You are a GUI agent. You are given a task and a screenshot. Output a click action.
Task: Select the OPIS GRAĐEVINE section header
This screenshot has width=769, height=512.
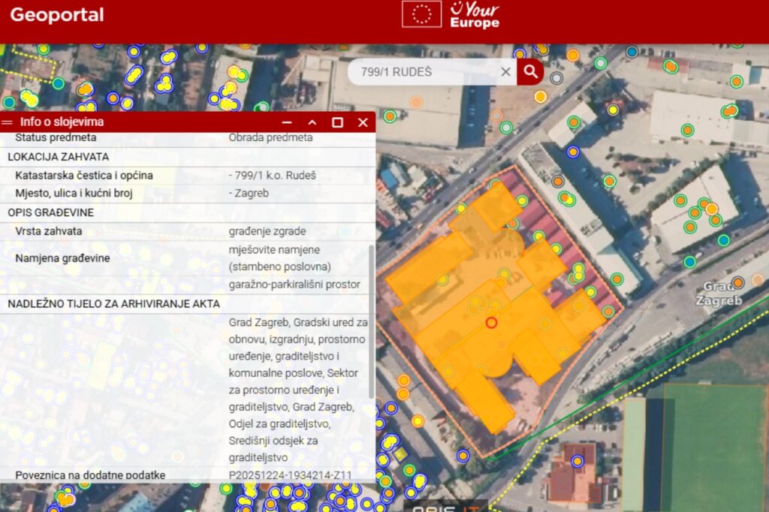50,212
